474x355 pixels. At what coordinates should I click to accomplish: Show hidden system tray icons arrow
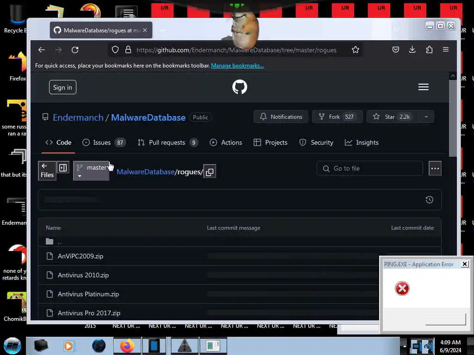coord(405,346)
